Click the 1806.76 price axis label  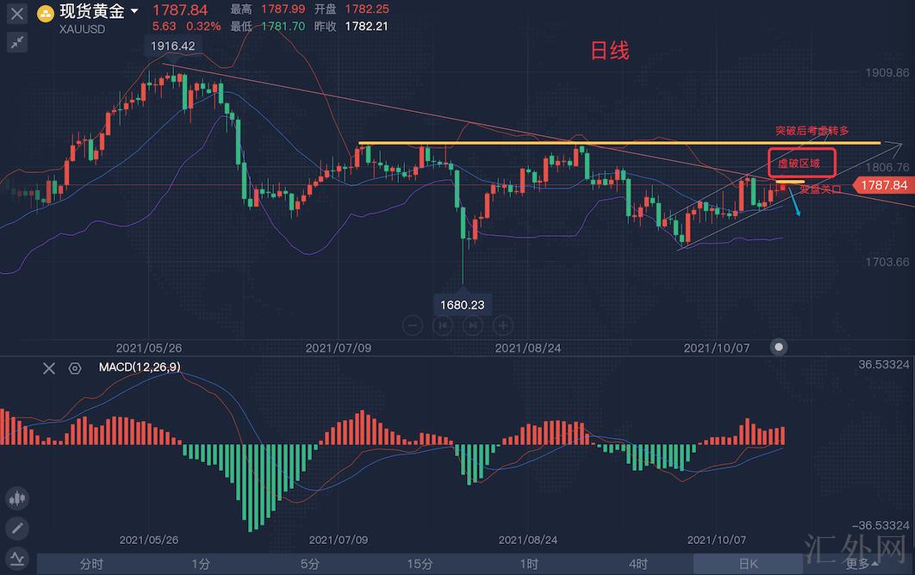(x=887, y=167)
